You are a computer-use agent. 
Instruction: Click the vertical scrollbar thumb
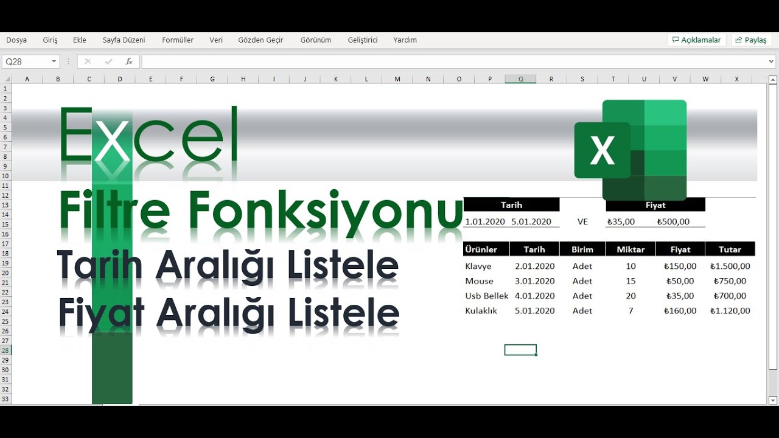[x=773, y=228]
